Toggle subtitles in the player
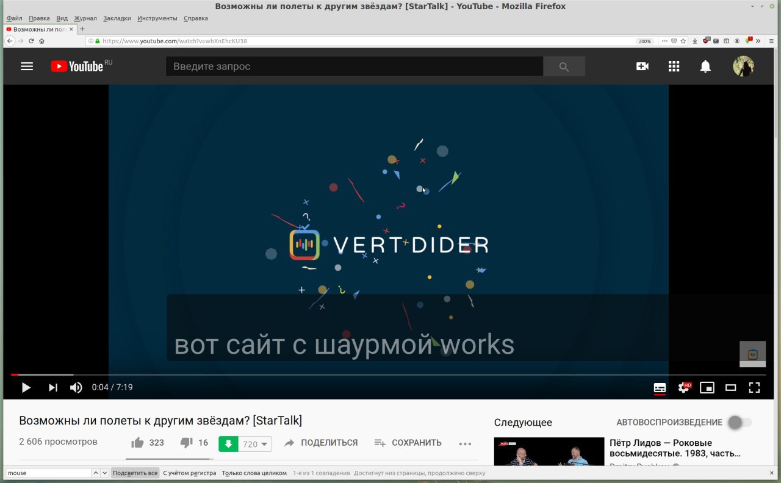This screenshot has height=483, width=781. (660, 388)
